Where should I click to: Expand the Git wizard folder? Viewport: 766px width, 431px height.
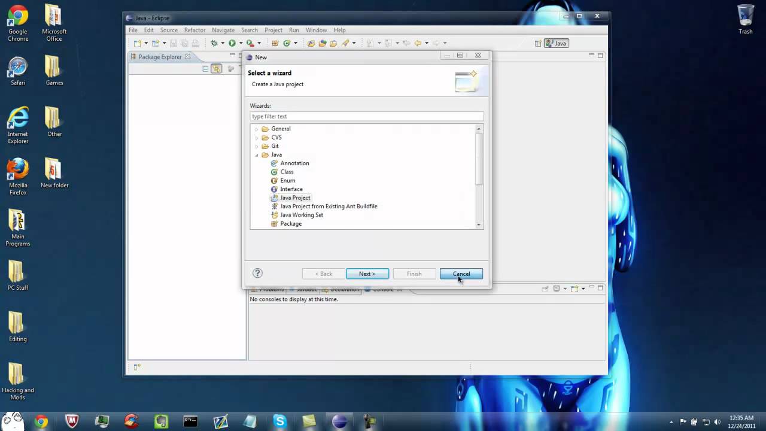point(257,147)
